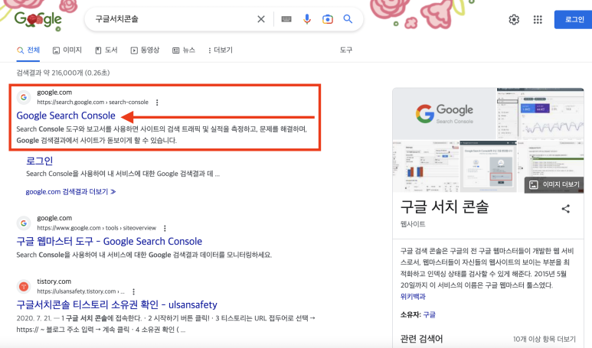Open google.com 검색결과 더보기 link
The height and width of the screenshot is (348, 592).
point(70,192)
